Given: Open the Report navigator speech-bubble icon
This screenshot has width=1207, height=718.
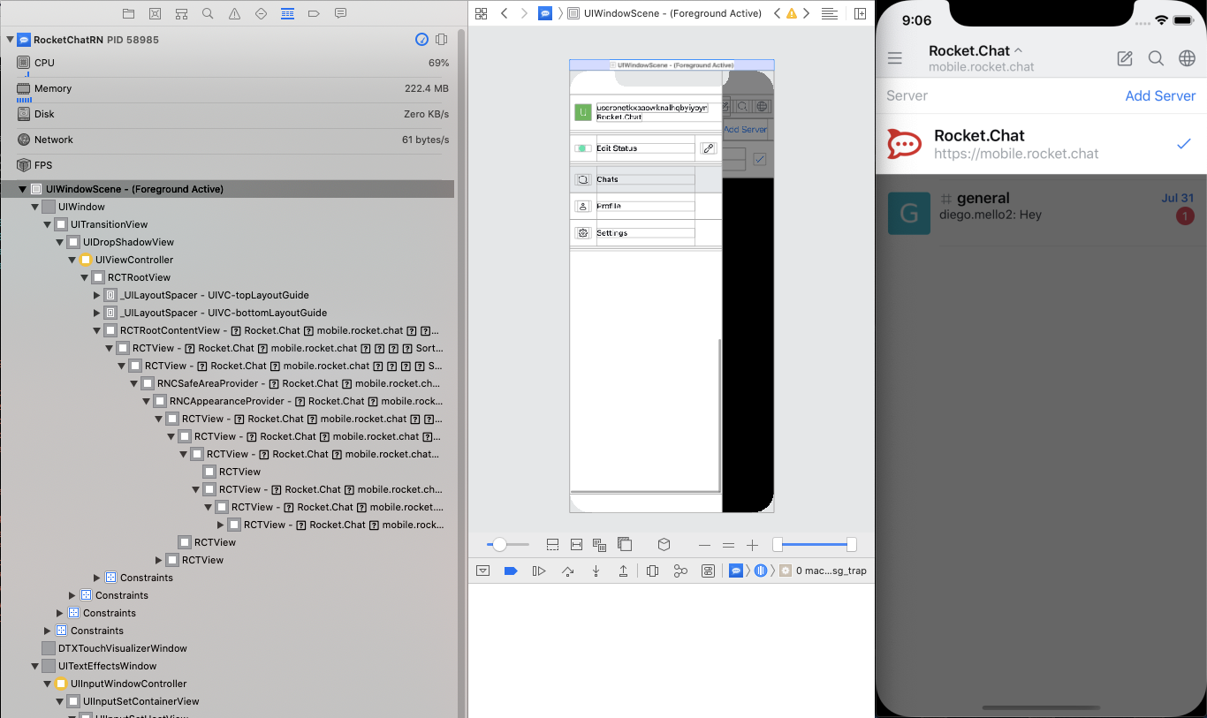Looking at the screenshot, I should 340,14.
